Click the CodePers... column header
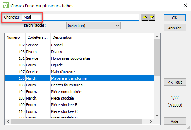 click(38, 37)
